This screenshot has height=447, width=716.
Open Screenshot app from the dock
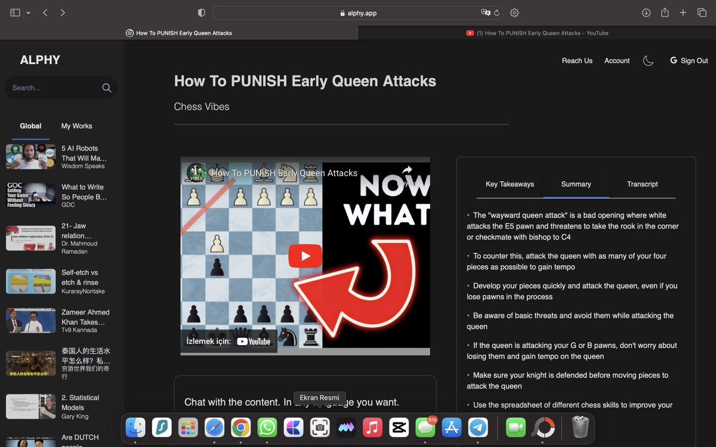[x=320, y=427]
